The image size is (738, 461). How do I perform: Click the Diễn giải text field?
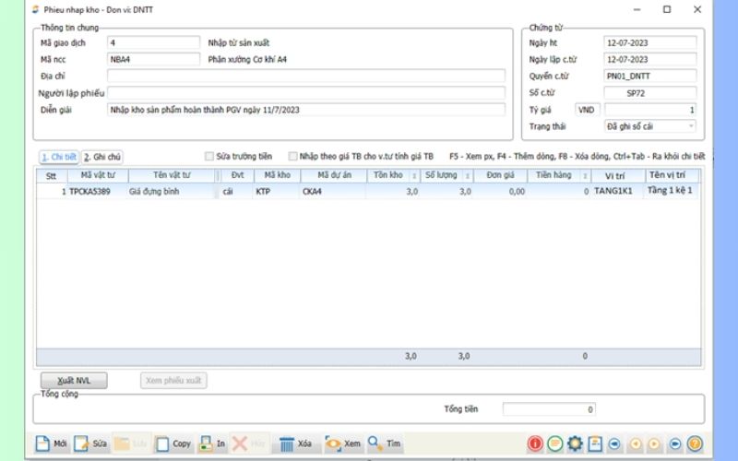point(305,110)
